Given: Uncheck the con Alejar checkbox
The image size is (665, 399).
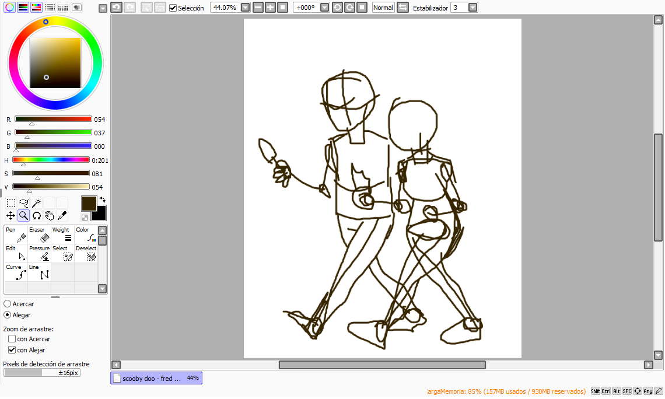Looking at the screenshot, I should click(x=12, y=350).
